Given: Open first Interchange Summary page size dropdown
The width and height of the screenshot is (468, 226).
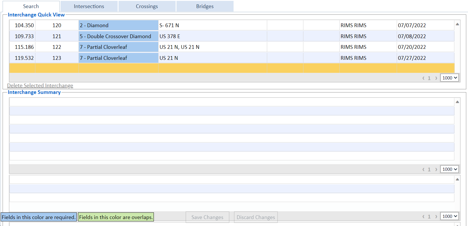Looking at the screenshot, I should click(x=449, y=169).
